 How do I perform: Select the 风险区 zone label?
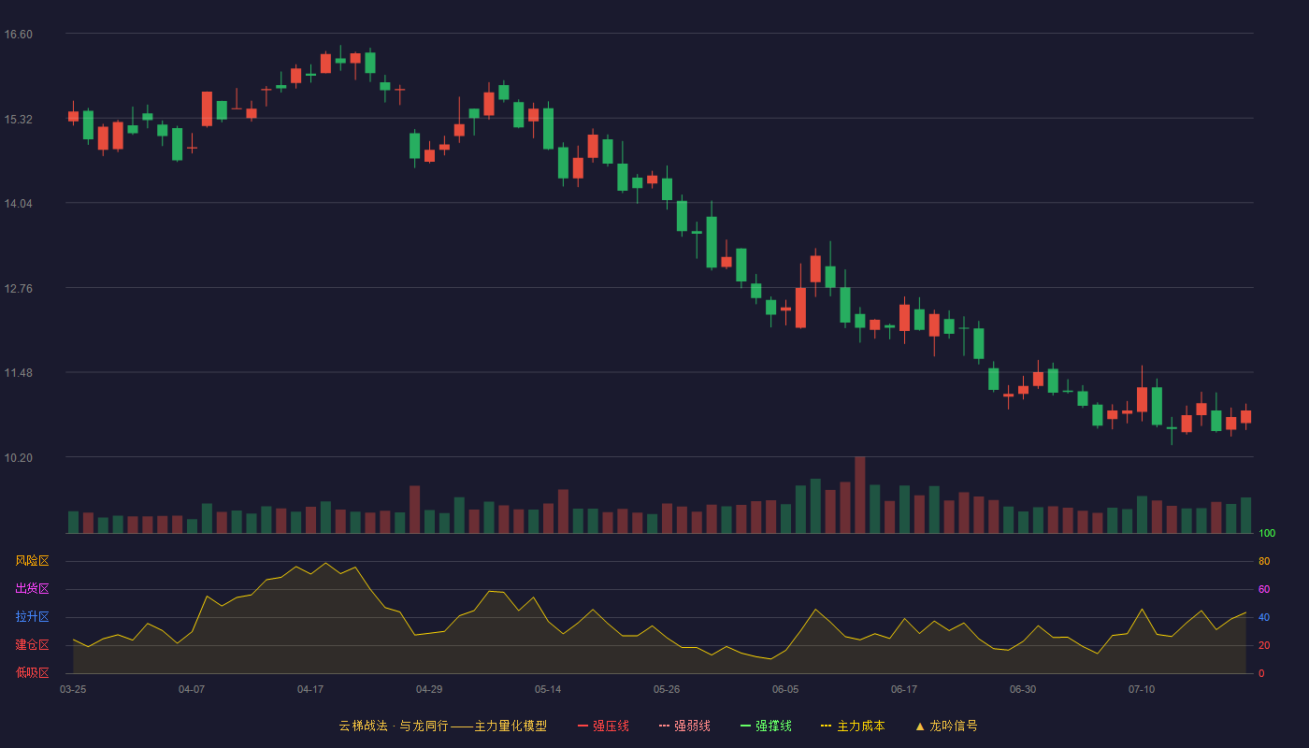[x=32, y=561]
